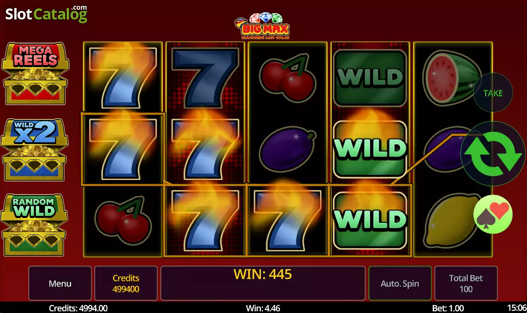Click the Big Max game logo
Screen dimensions: 527x313
tap(262, 26)
